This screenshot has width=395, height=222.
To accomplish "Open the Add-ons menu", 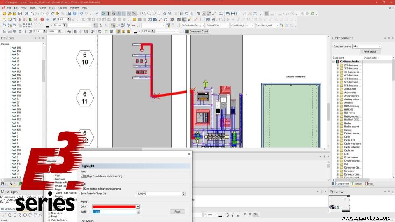I will (x=62, y=7).
